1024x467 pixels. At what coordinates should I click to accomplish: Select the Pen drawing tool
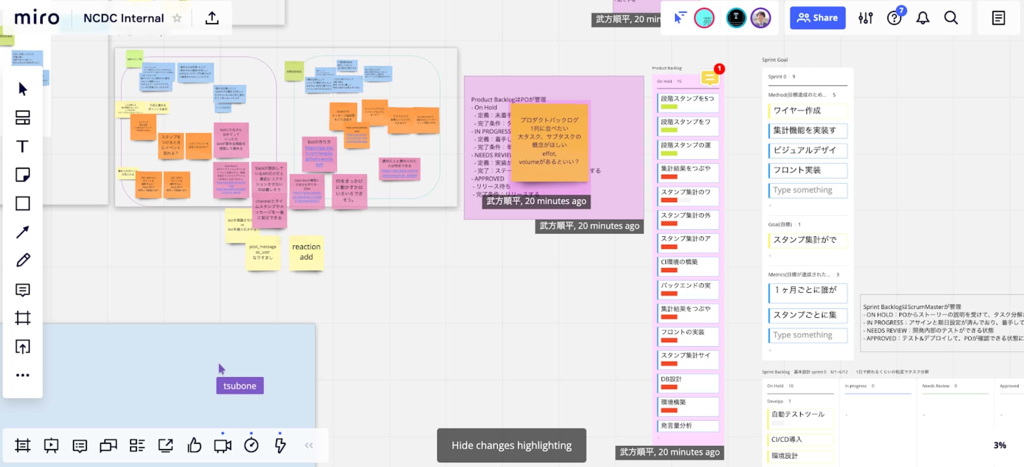(23, 261)
